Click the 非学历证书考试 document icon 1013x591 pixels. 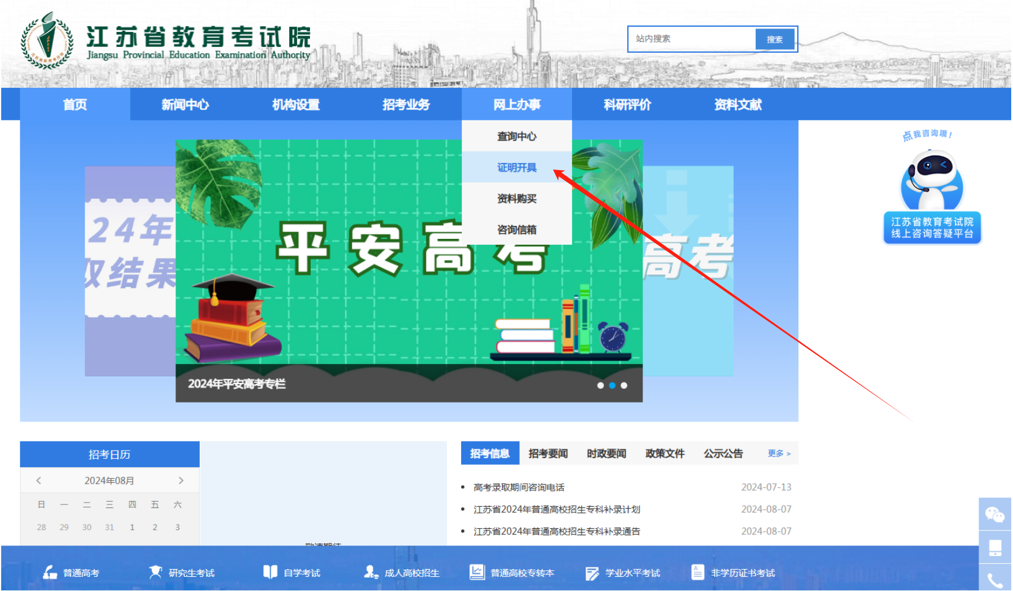click(698, 572)
